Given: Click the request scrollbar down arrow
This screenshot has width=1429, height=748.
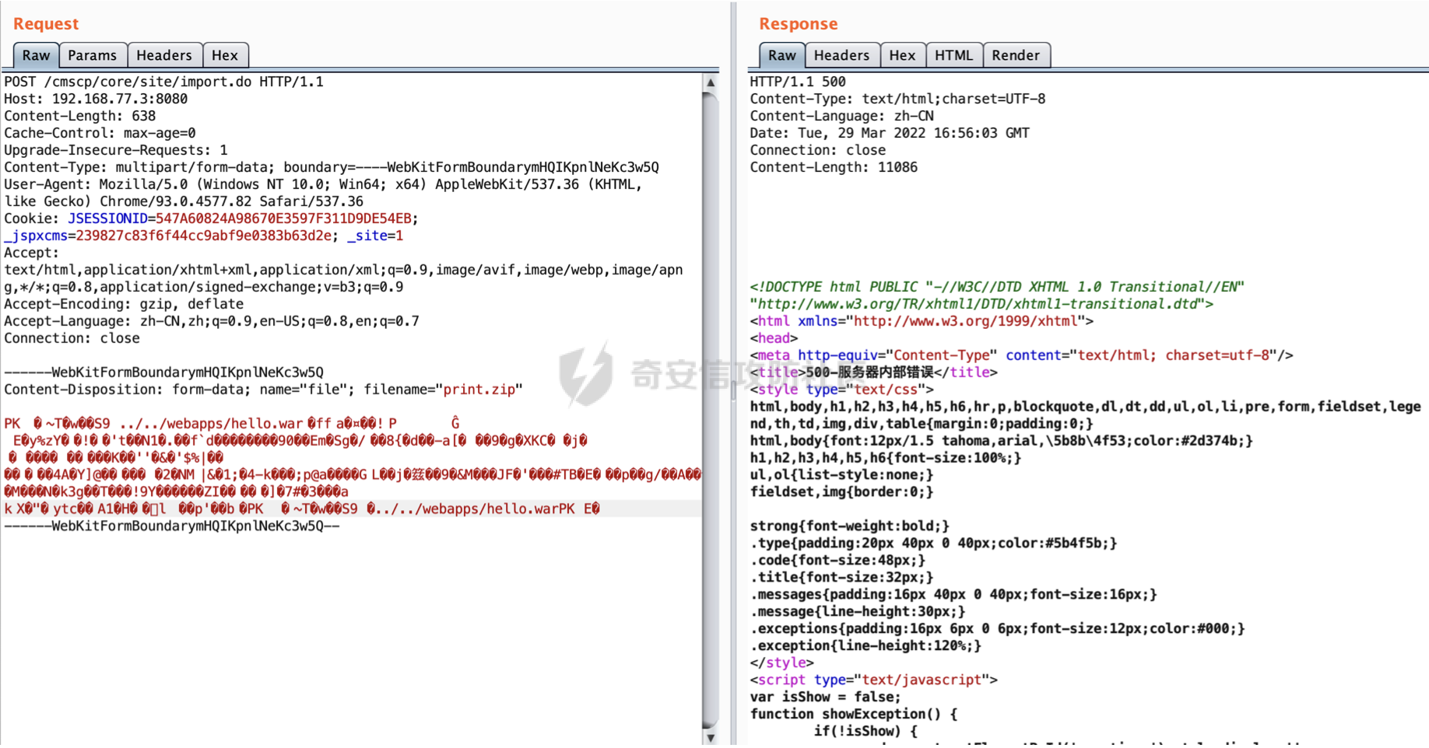Looking at the screenshot, I should pos(710,737).
